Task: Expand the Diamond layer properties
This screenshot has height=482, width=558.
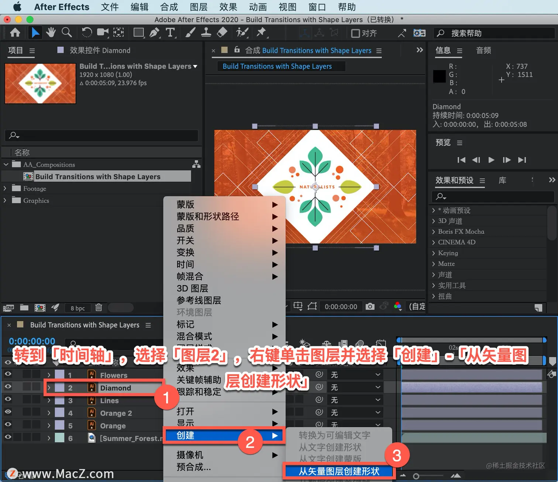Action: click(x=49, y=388)
